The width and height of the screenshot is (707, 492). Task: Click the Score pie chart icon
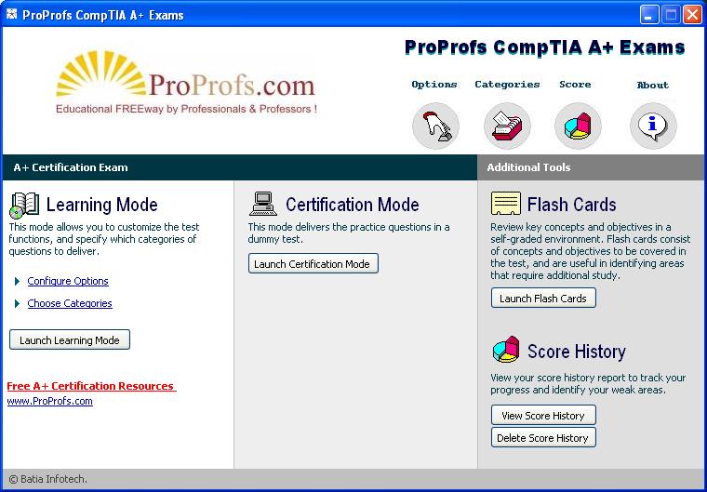pyautogui.click(x=578, y=126)
